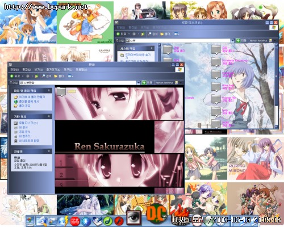Viewport: 284px width, 227px height.
Task: Click orange DC icon in dock
Action: point(157,213)
